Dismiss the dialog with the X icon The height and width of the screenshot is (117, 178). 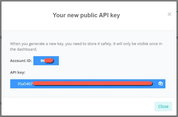coord(169,14)
